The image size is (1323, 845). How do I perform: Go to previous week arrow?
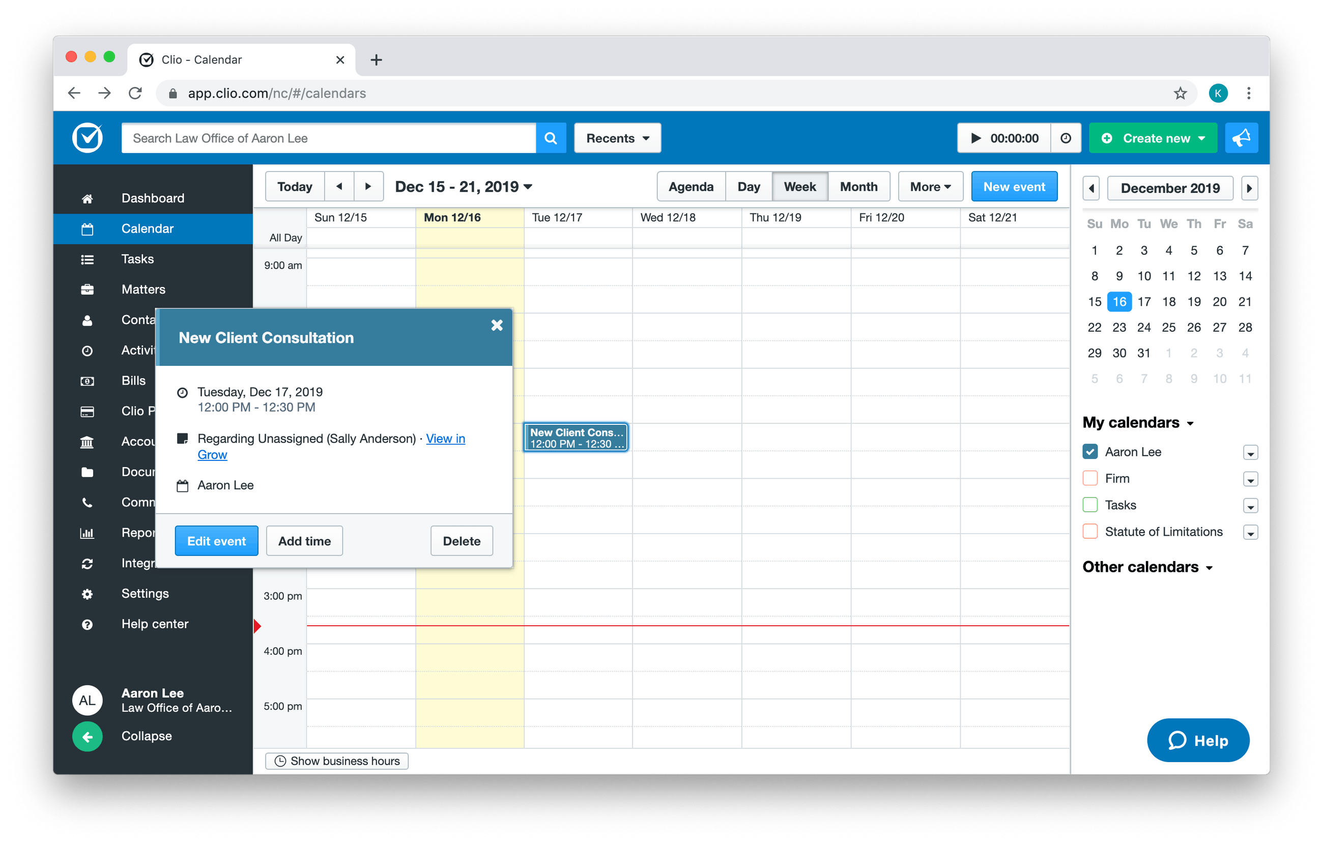(x=339, y=187)
